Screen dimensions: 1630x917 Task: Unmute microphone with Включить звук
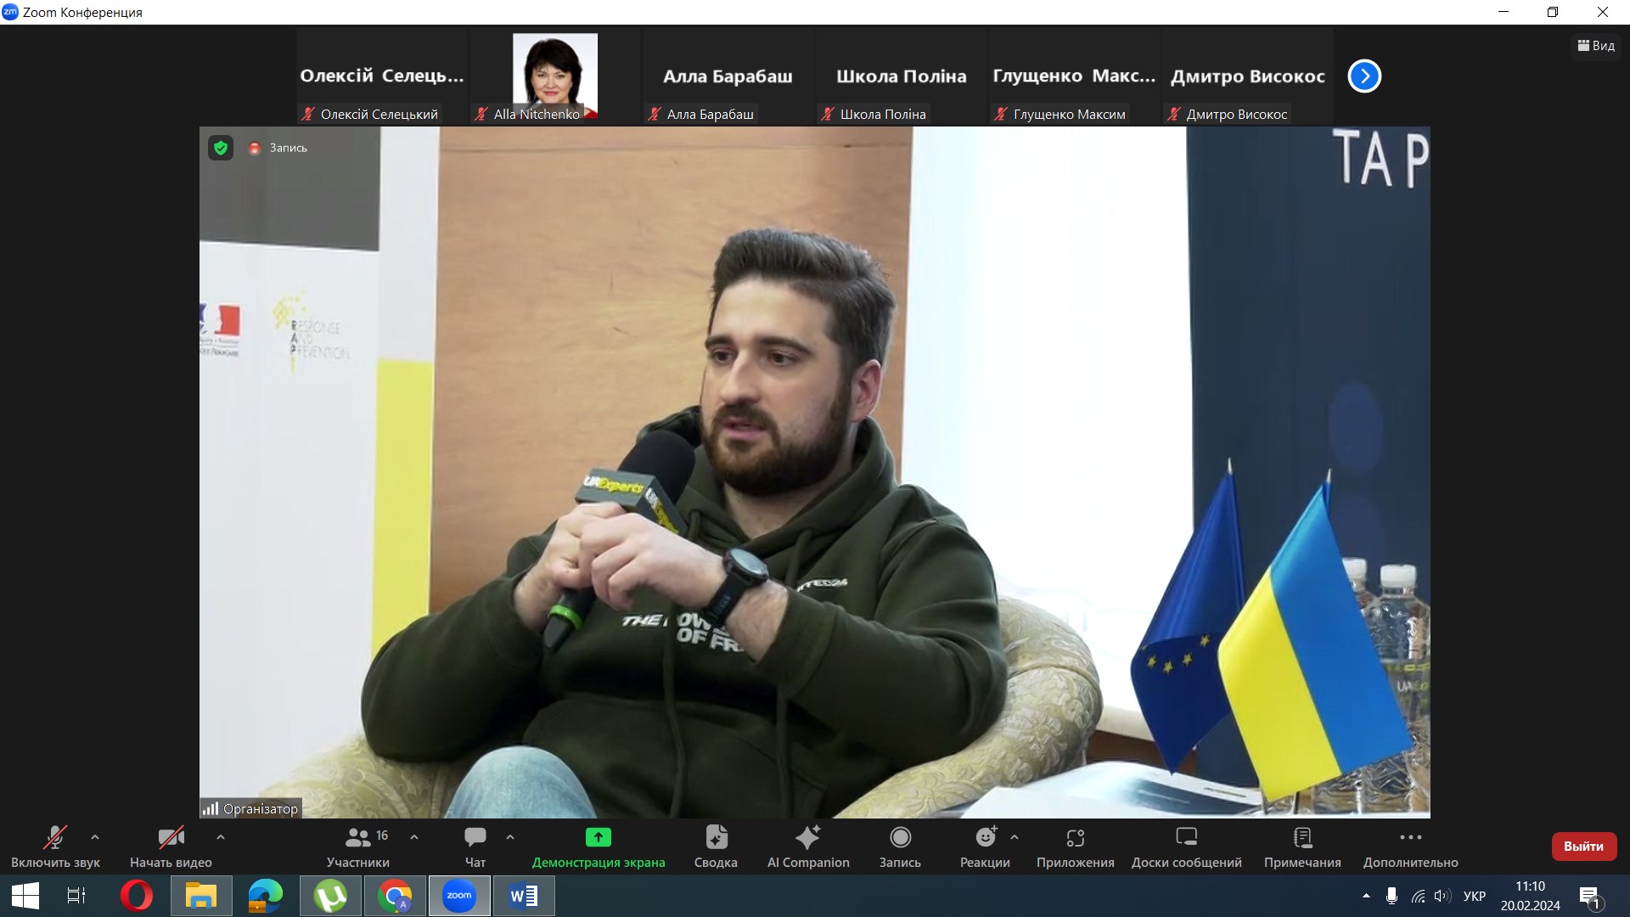(55, 847)
